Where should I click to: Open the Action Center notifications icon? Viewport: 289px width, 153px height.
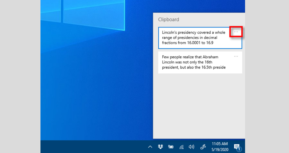[x=236, y=146]
